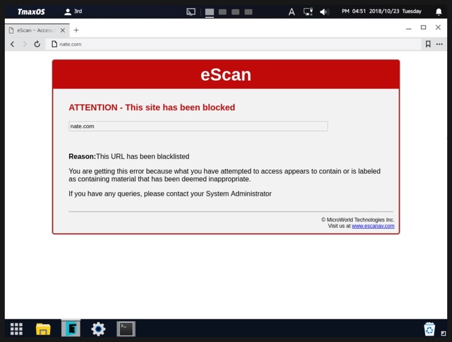Maximize the browser window
The height and width of the screenshot is (342, 452).
tap(423, 27)
